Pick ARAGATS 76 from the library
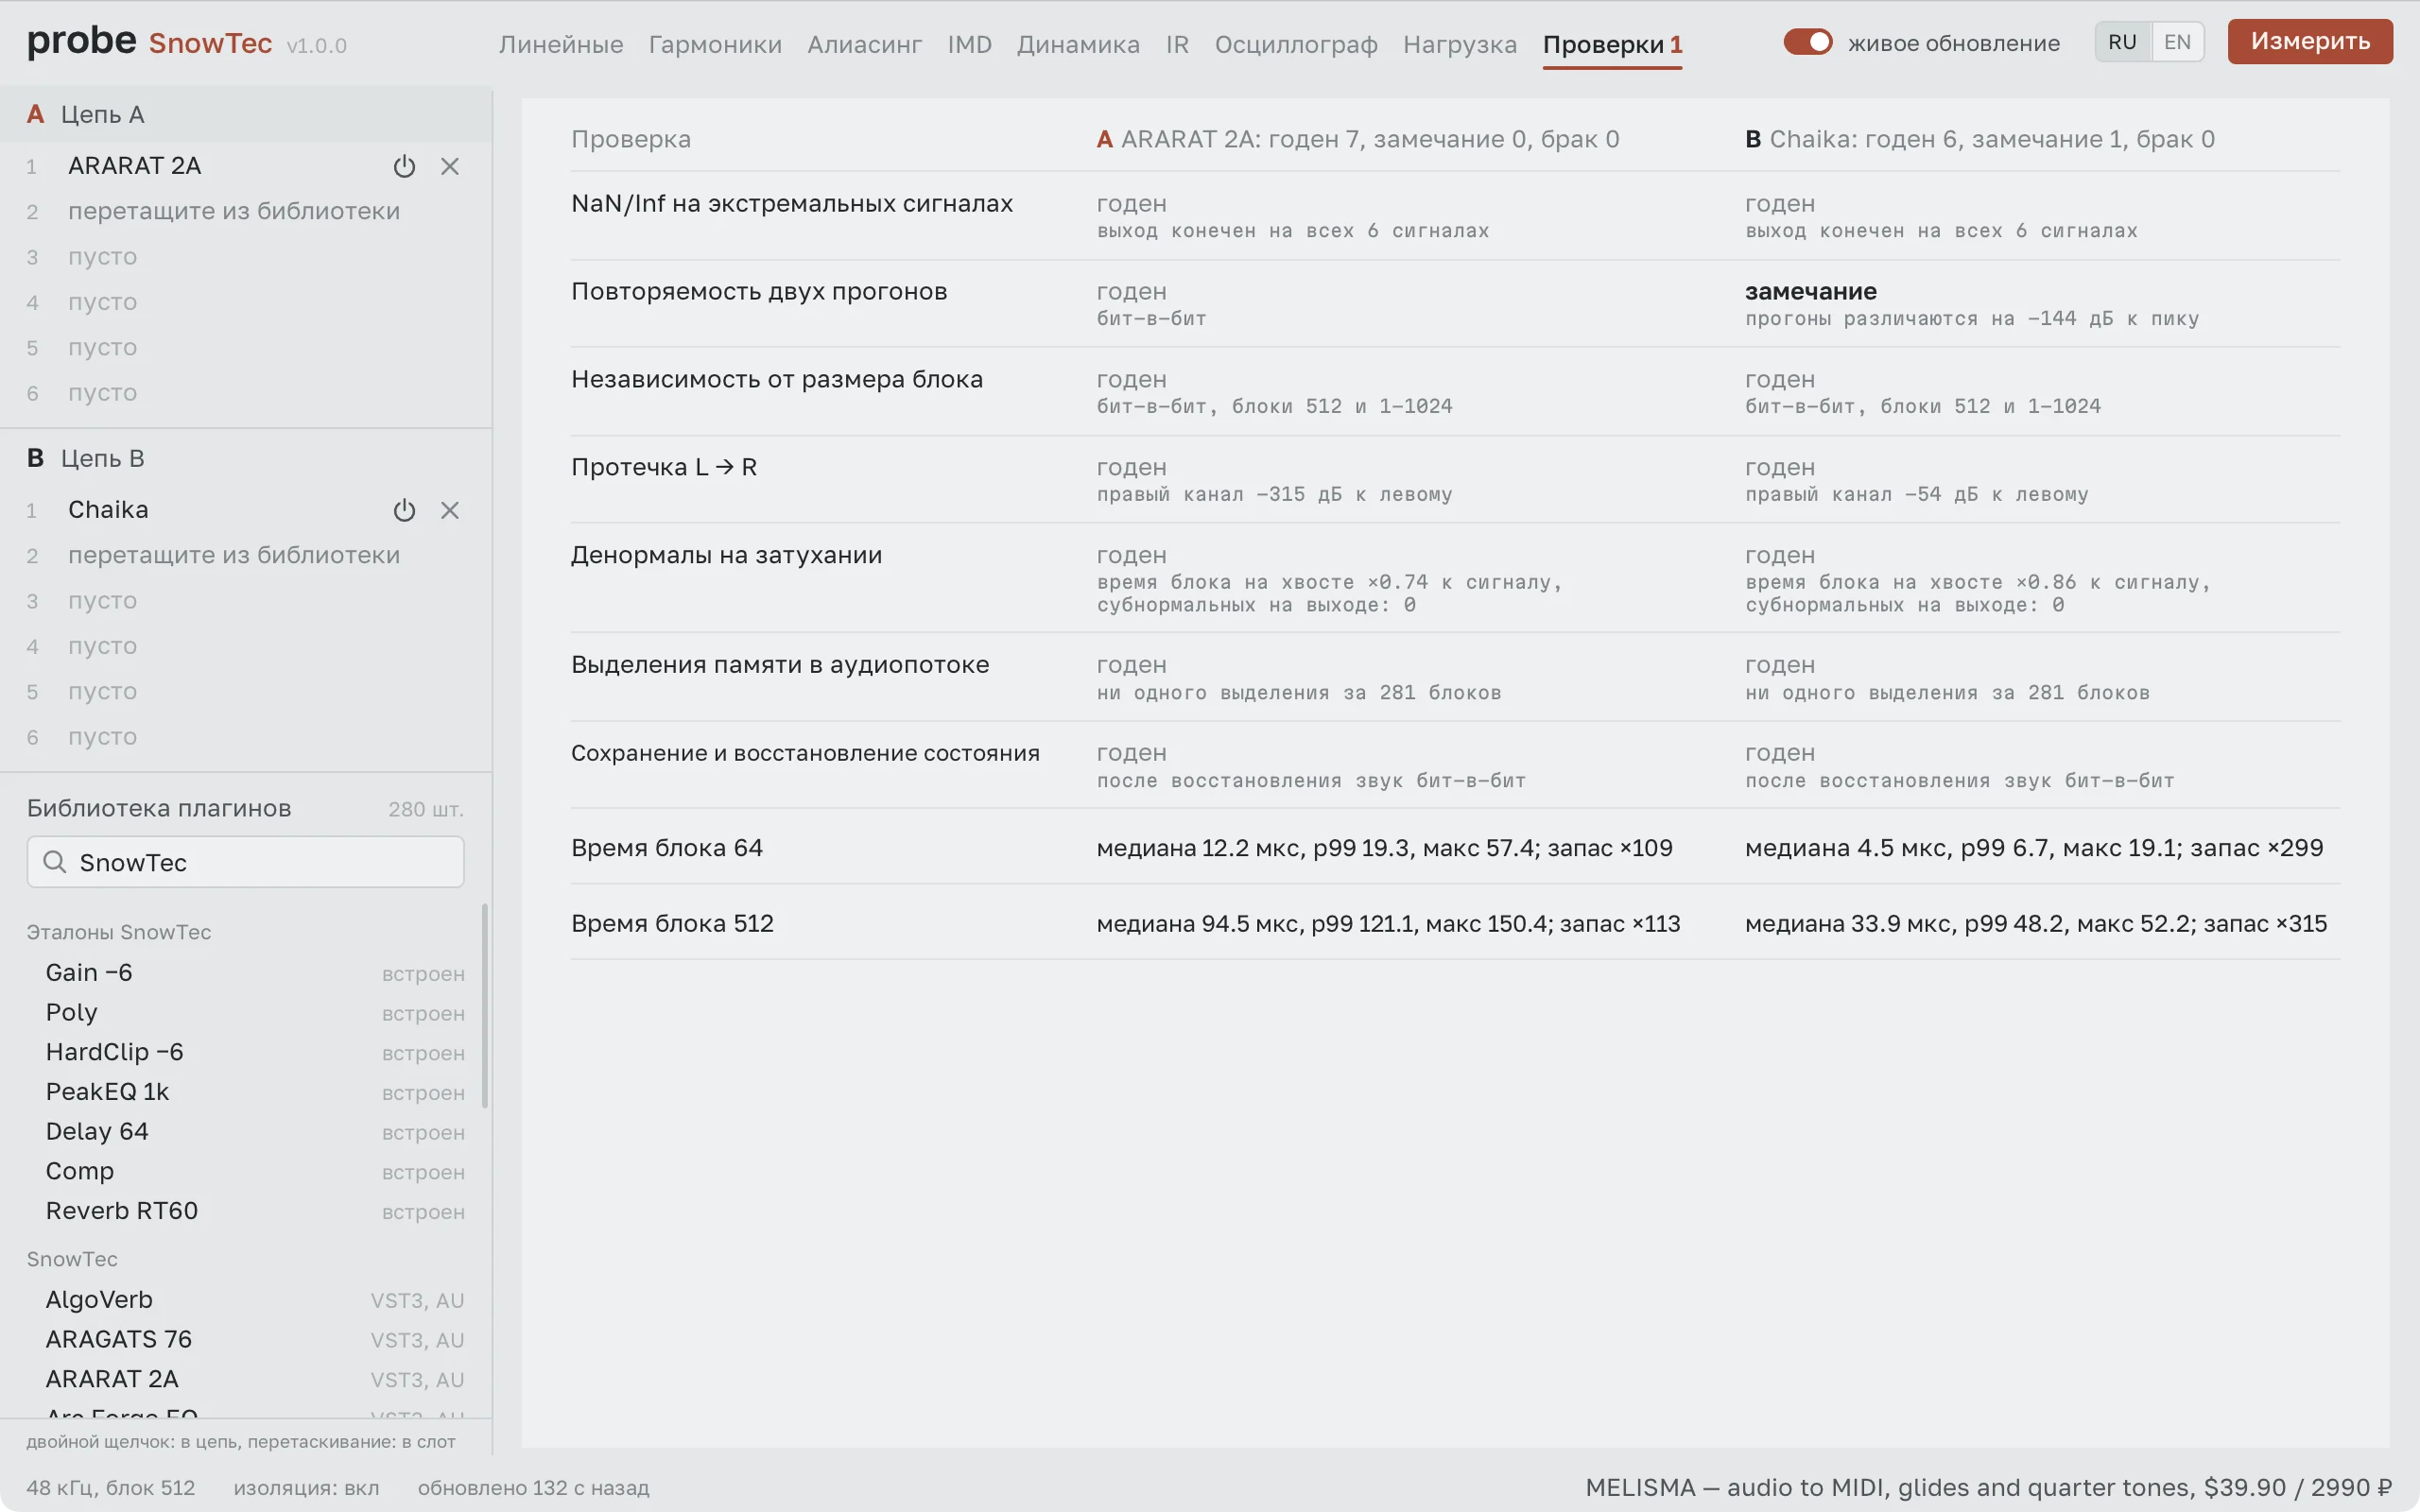The height and width of the screenshot is (1512, 2420). [245, 1340]
